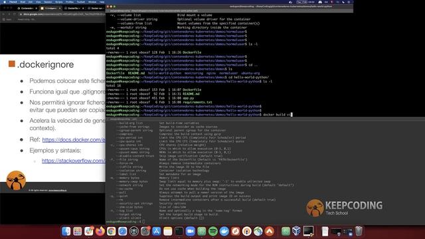Click 'requirements.txt' in the terminal listing
The height and width of the screenshot is (239, 425).
click(x=197, y=102)
